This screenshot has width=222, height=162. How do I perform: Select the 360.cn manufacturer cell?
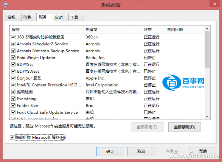coord(92,37)
